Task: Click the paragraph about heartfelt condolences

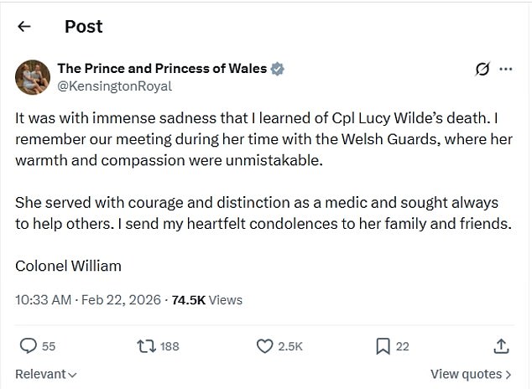Action: point(262,213)
